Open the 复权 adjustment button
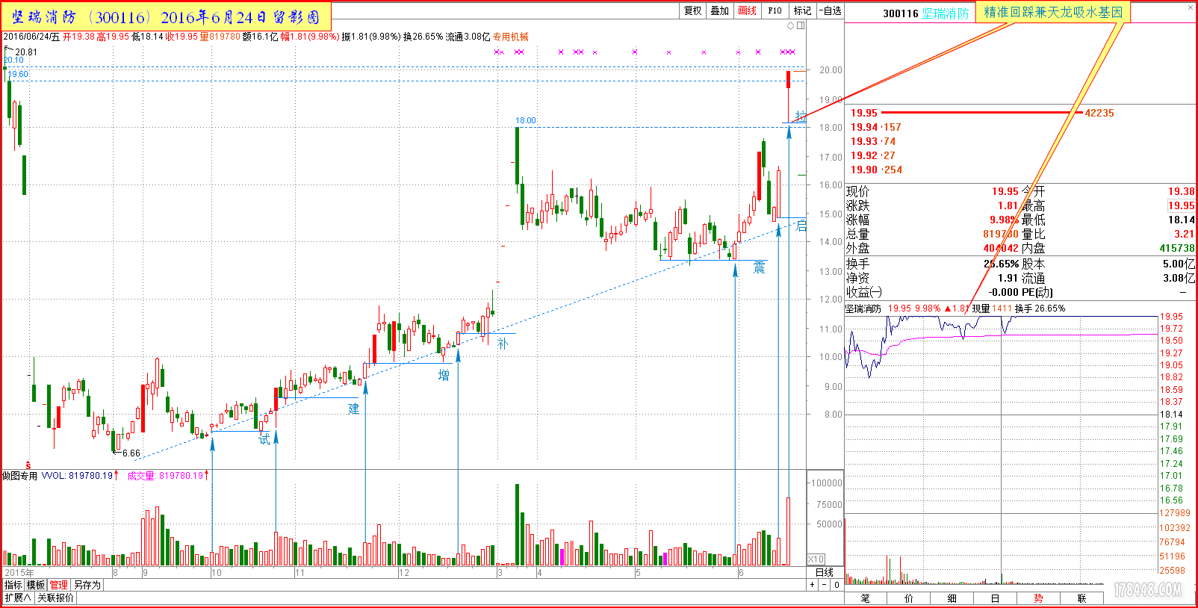The width and height of the screenshot is (1198, 608). click(692, 10)
